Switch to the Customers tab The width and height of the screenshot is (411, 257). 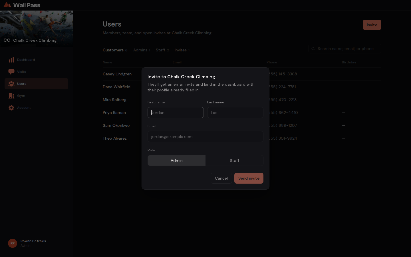115,50
